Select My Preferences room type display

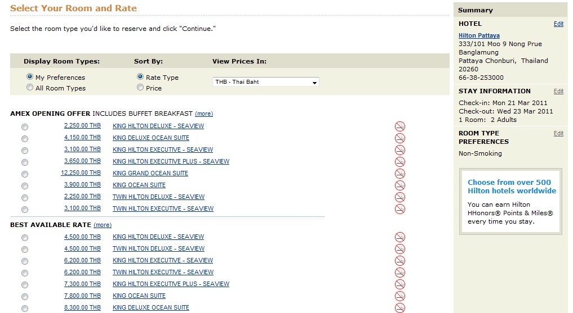pyautogui.click(x=30, y=77)
